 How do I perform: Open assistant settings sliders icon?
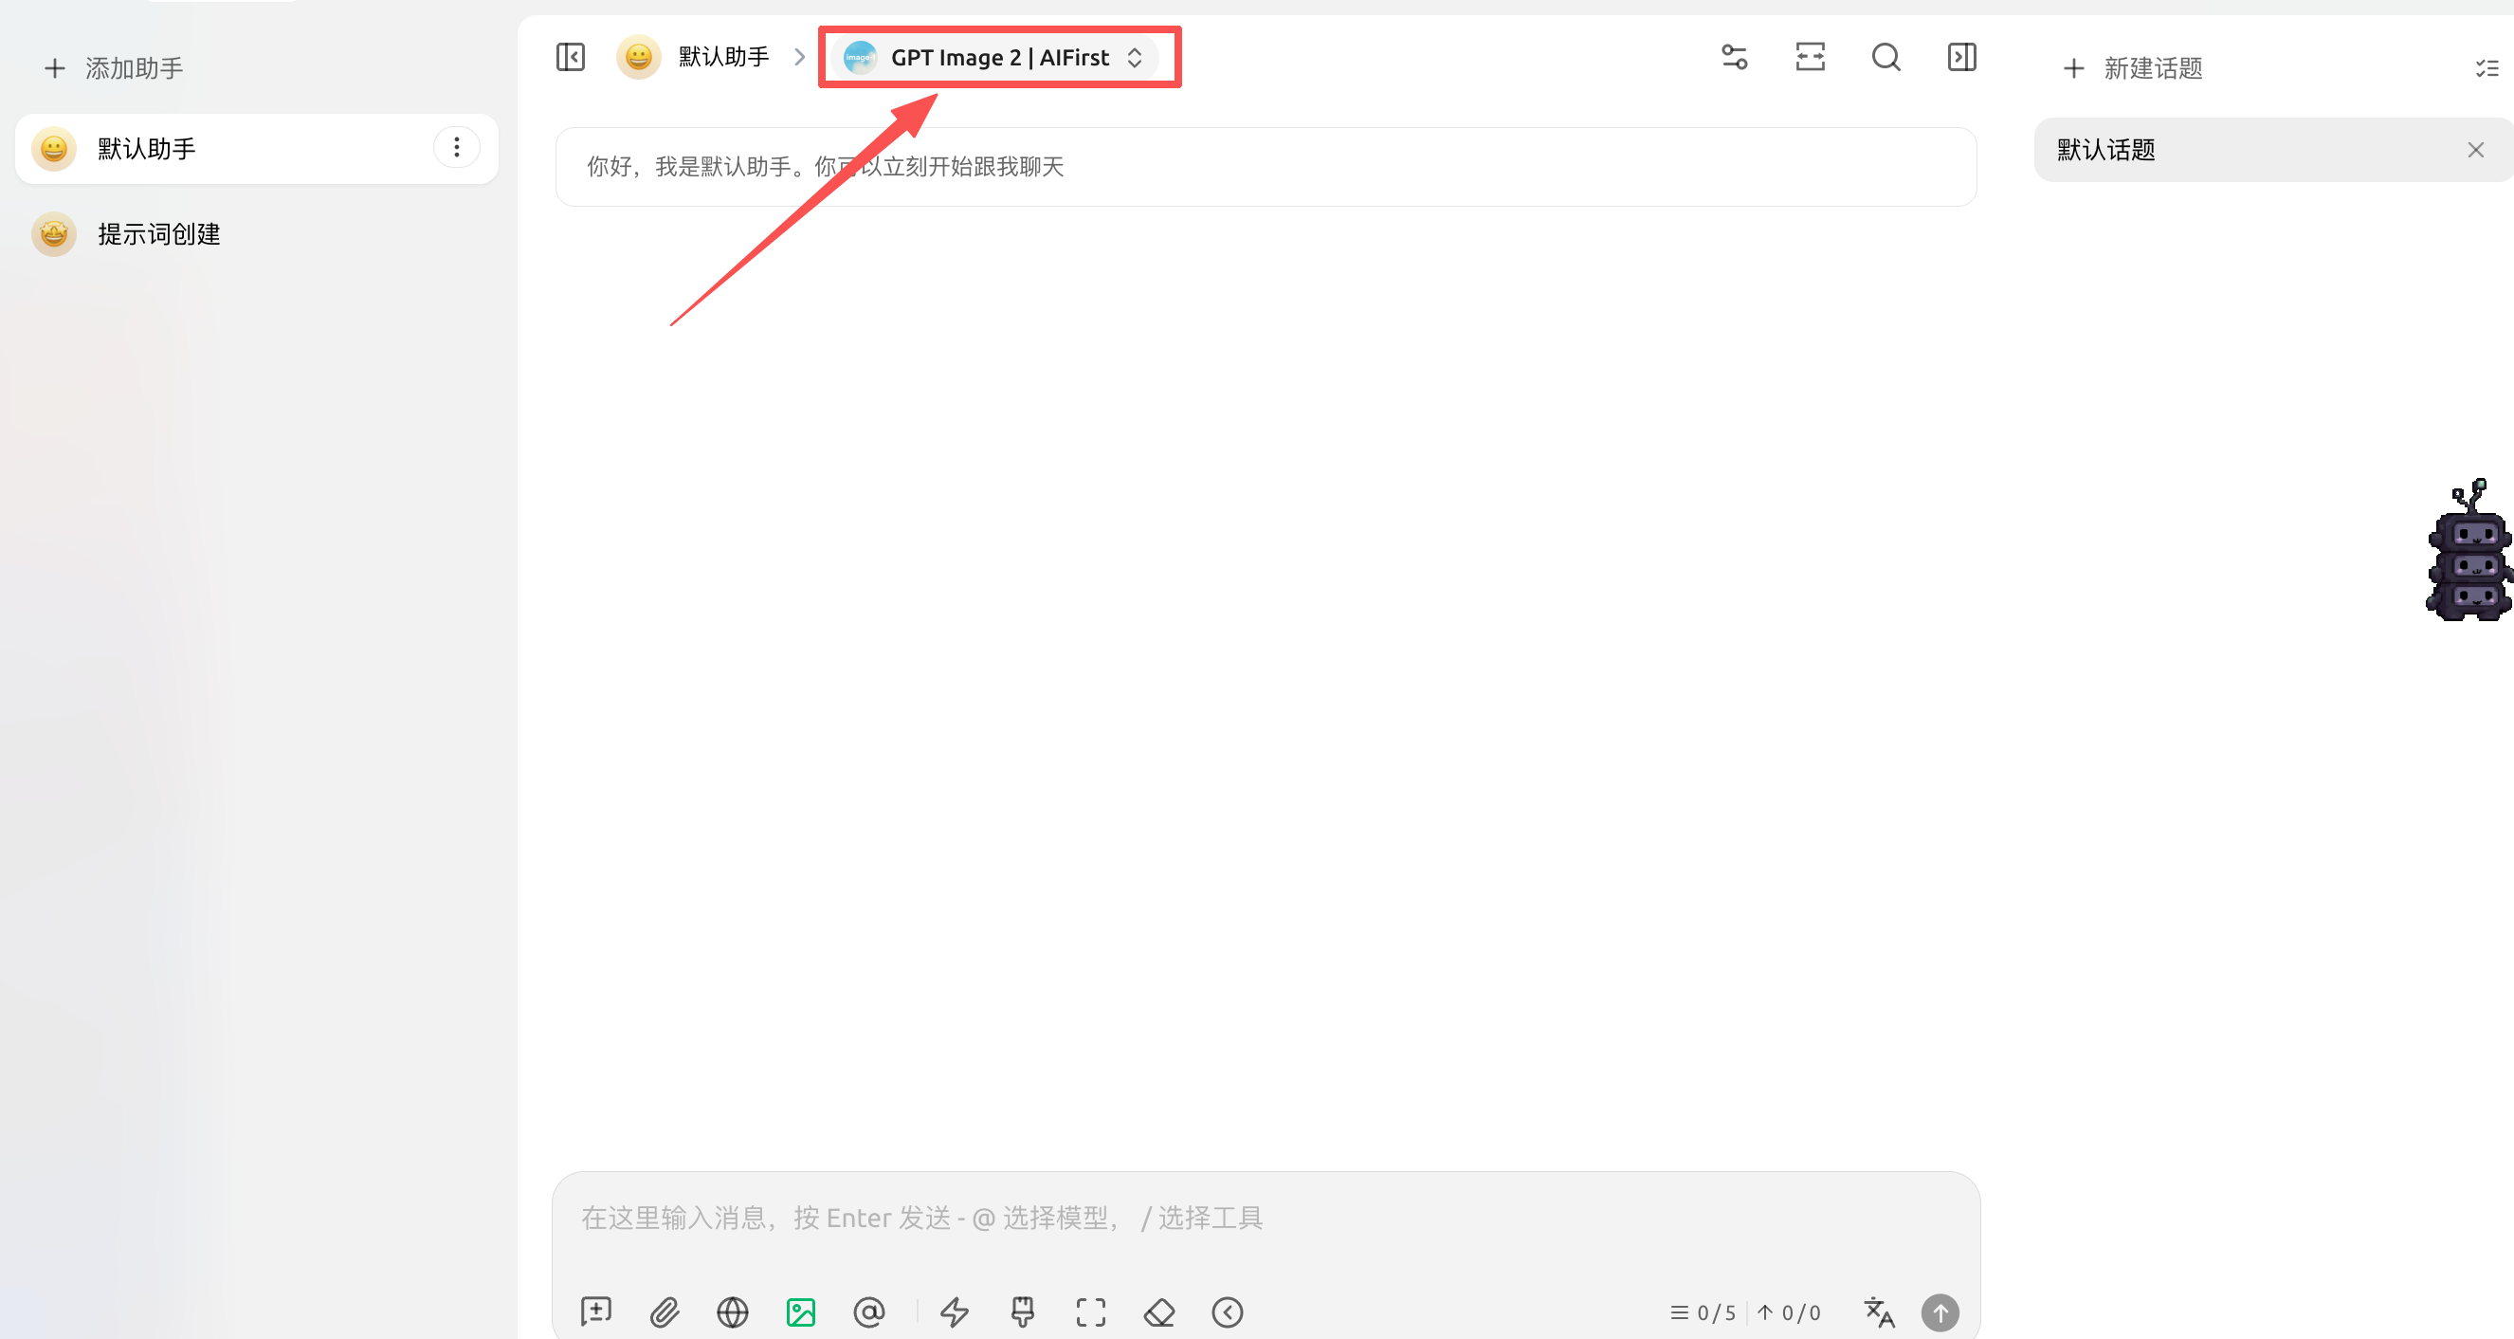(1734, 58)
